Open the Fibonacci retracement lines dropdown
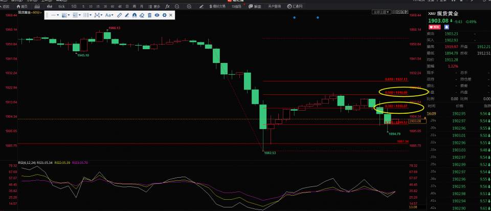Image resolution: width=491 pixels, height=211 pixels. (x=76, y=15)
